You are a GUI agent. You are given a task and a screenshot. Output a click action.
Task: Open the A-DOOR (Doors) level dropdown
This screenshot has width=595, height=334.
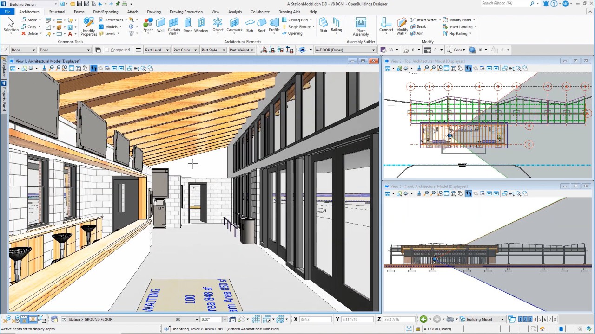pos(344,50)
